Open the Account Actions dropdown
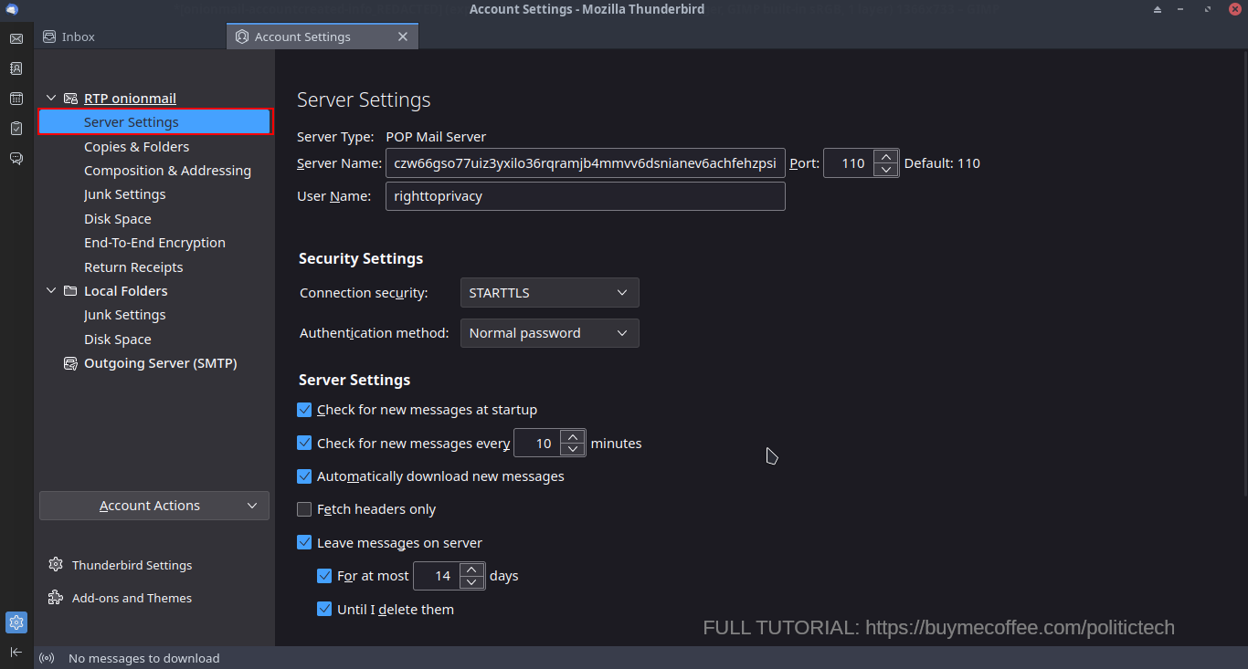This screenshot has height=669, width=1248. coord(154,506)
